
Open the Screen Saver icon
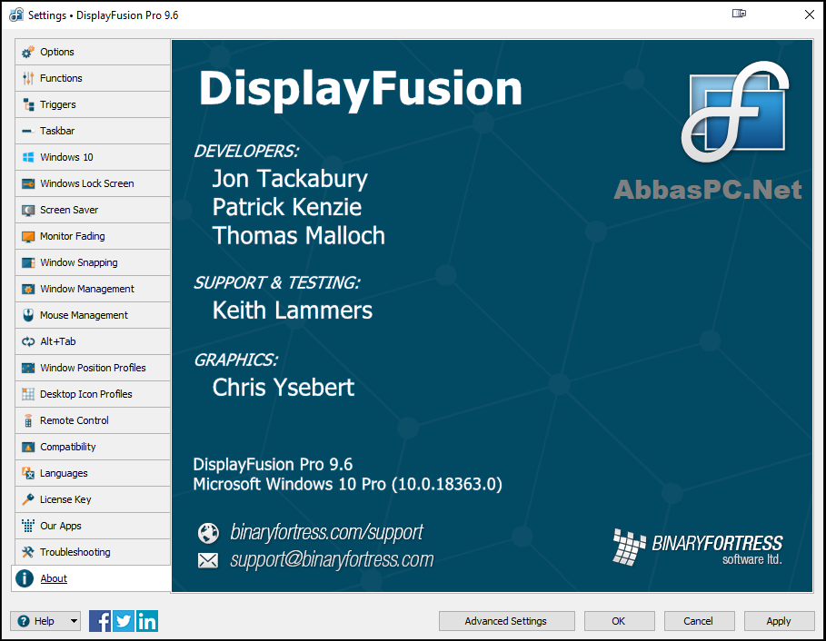[x=28, y=210]
